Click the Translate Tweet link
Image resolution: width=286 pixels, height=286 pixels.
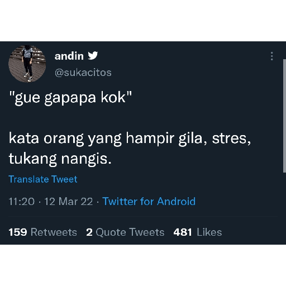[x=43, y=179]
